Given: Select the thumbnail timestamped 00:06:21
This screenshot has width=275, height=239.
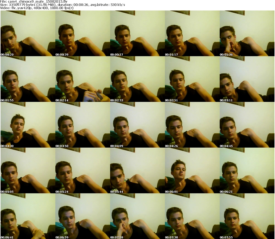Looking at the screenshot, I should 247,170.
